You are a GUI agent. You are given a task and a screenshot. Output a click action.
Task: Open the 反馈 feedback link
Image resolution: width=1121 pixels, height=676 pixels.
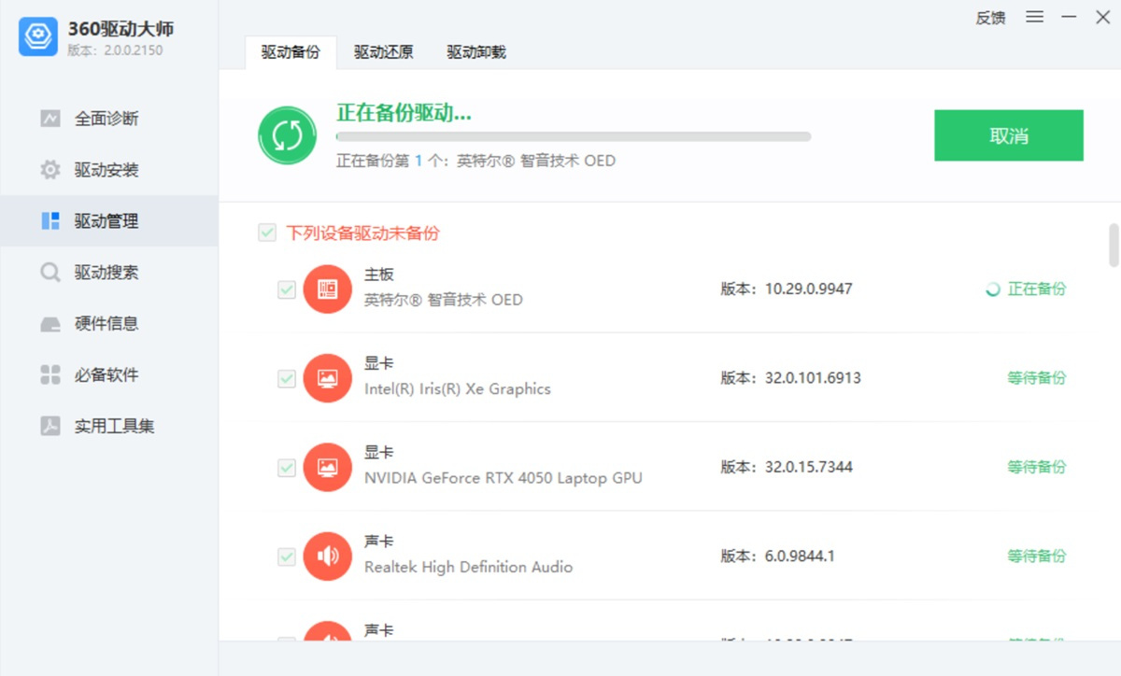989,17
